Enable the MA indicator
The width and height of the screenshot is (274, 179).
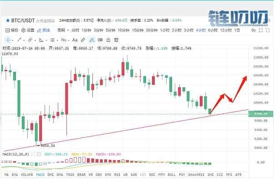pyautogui.click(x=6, y=174)
